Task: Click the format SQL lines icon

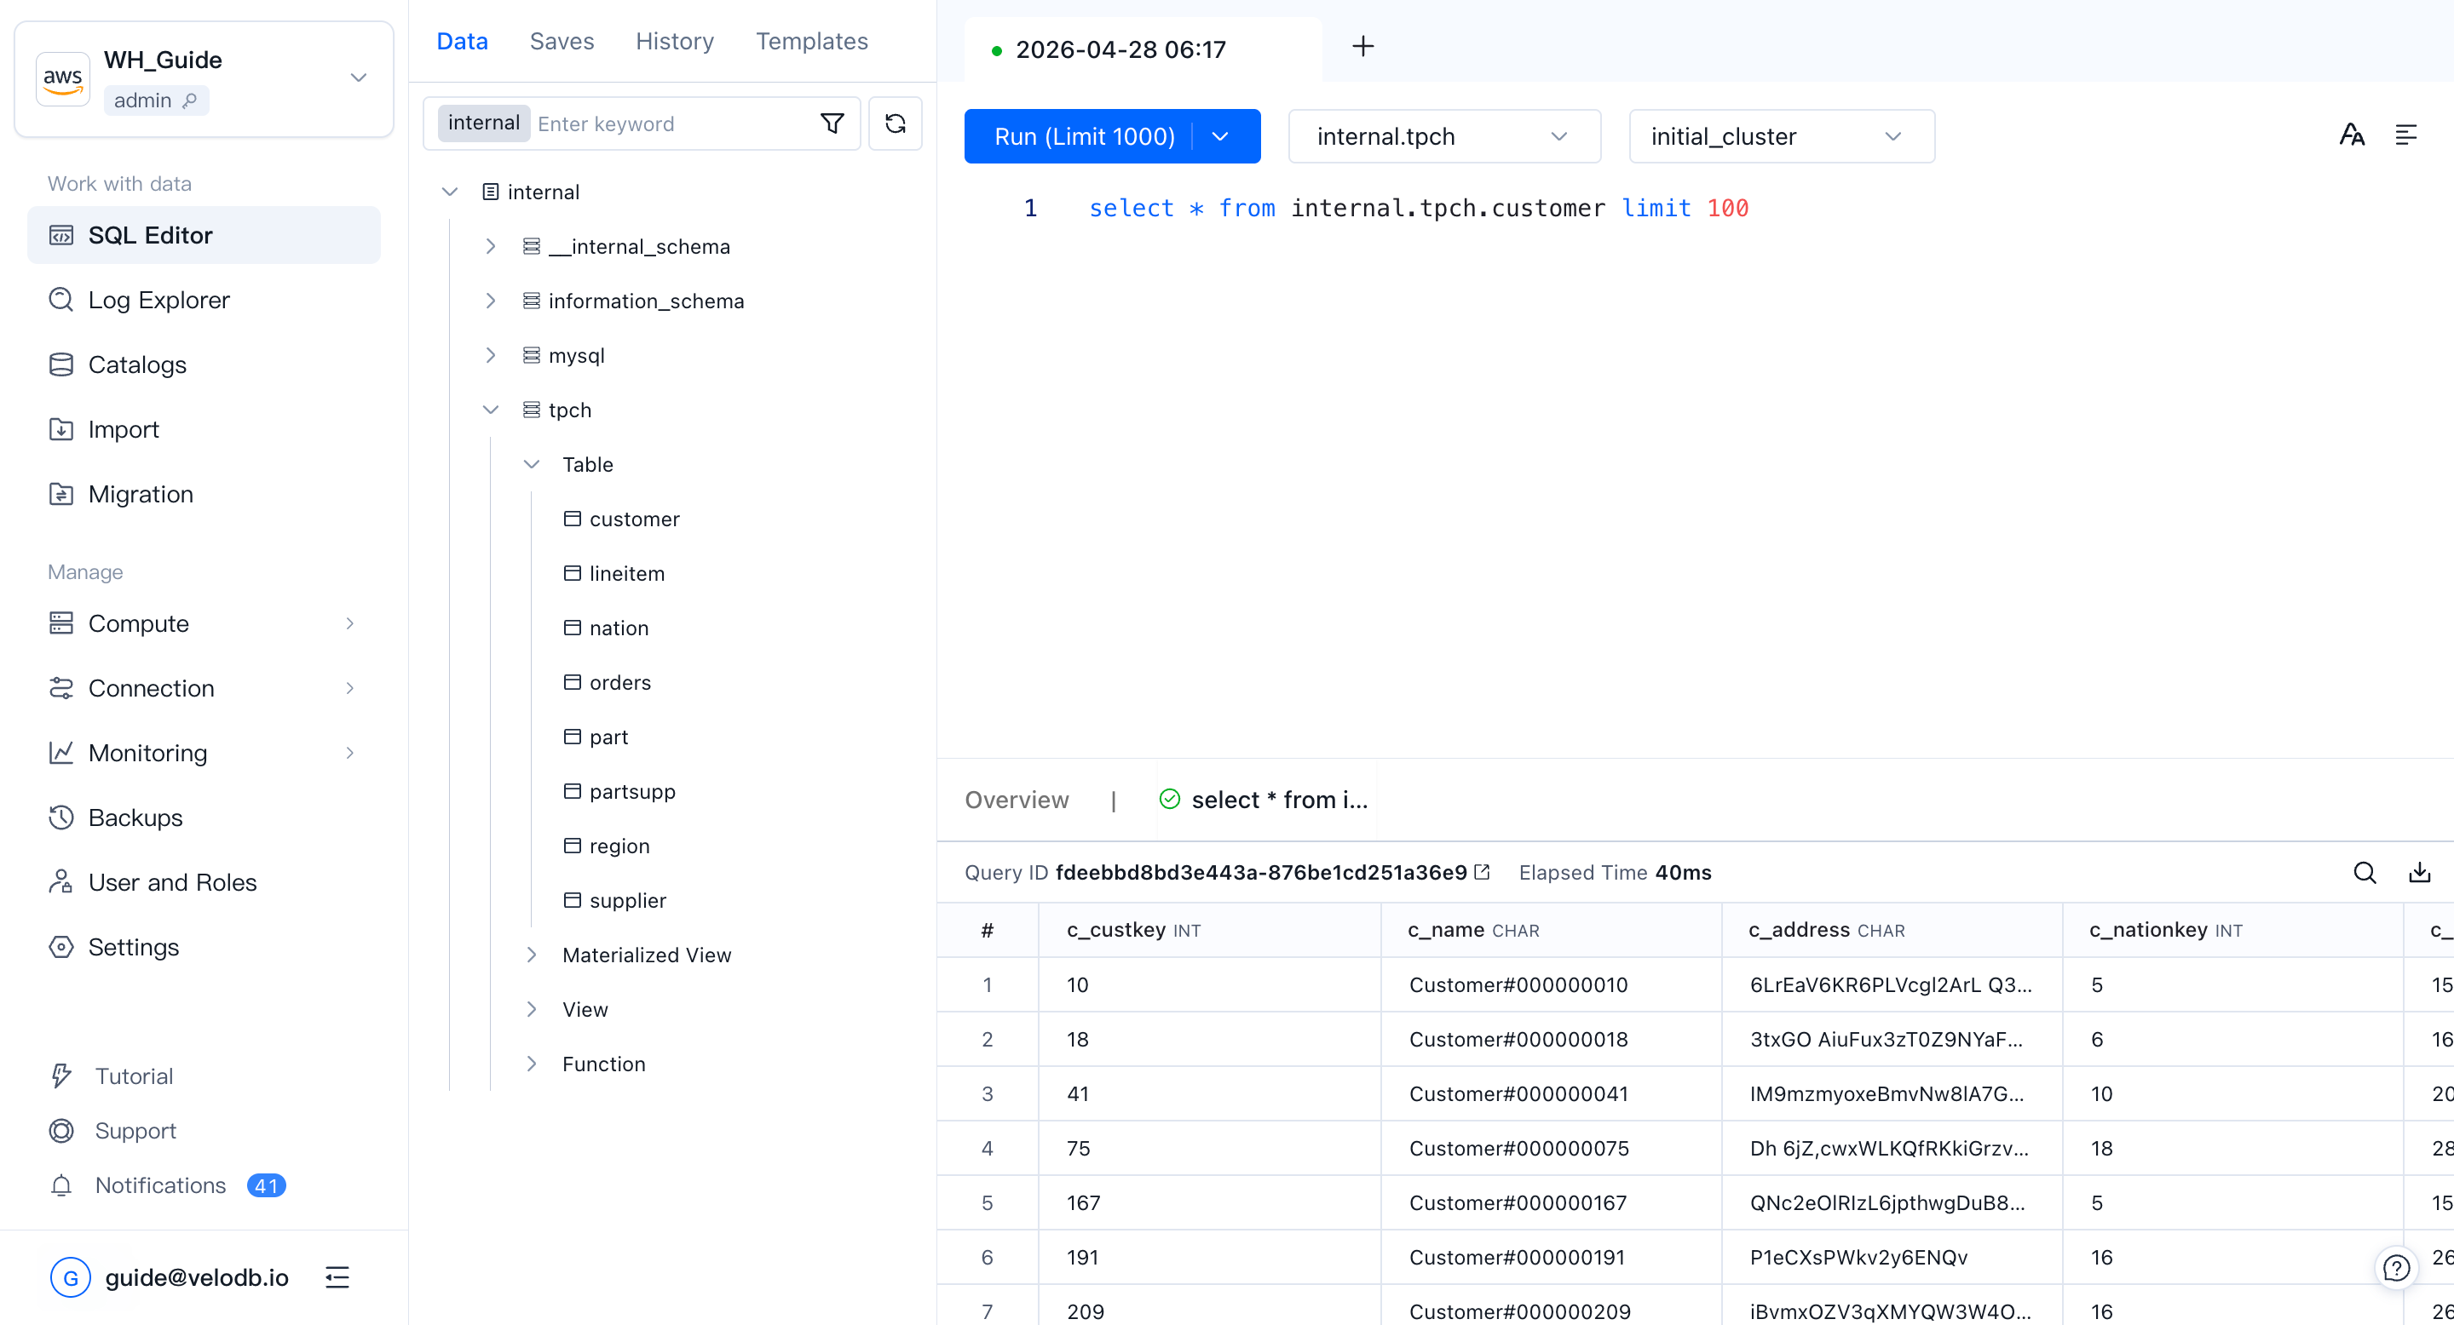Action: point(2405,135)
